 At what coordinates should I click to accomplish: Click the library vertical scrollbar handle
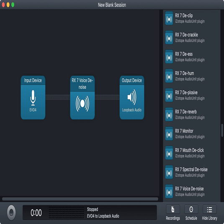pos(222,131)
